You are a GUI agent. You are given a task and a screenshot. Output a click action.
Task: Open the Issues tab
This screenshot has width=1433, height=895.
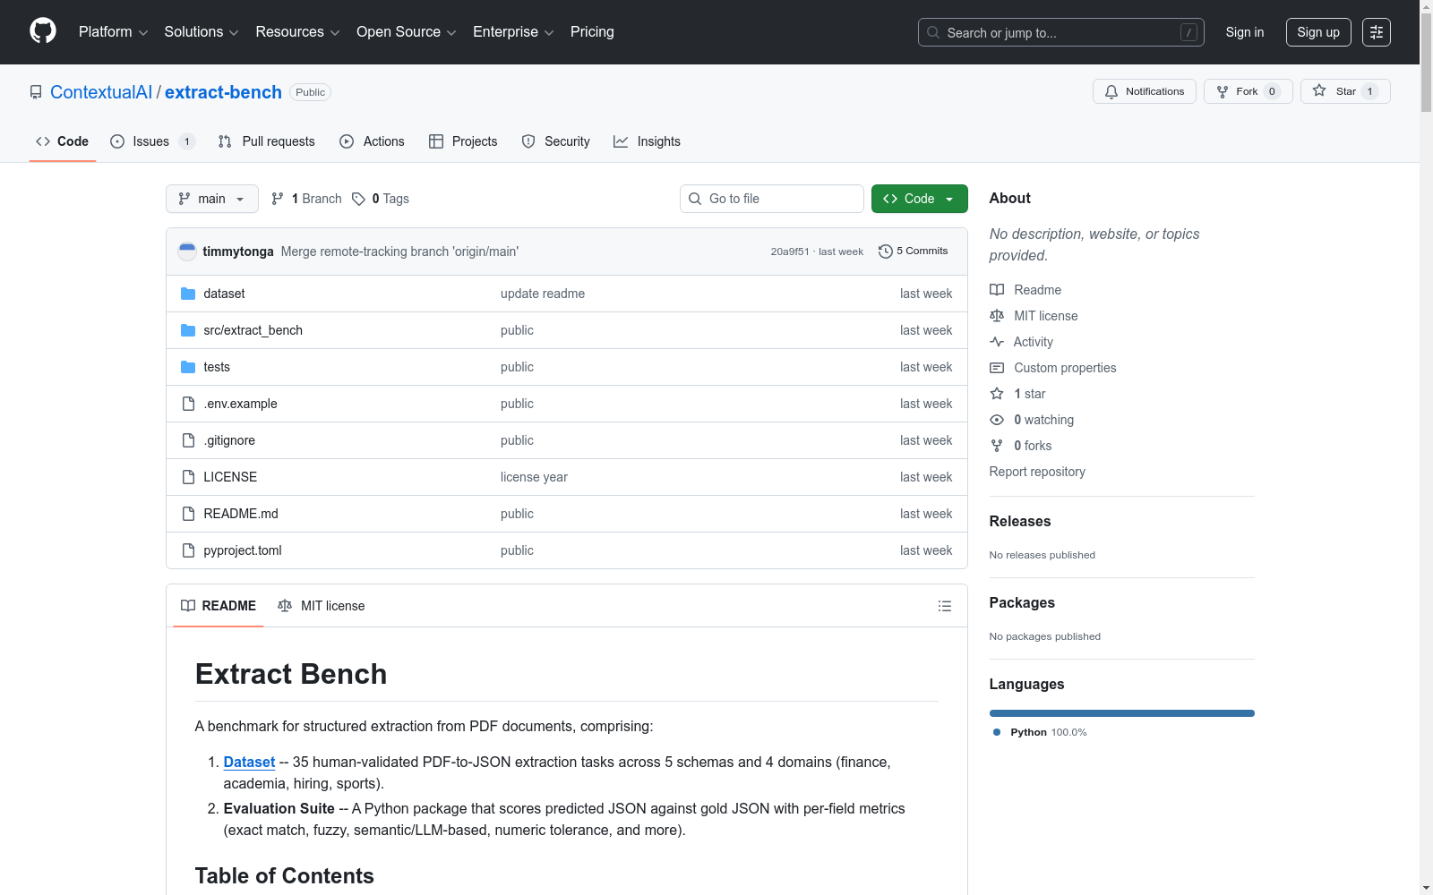point(152,141)
